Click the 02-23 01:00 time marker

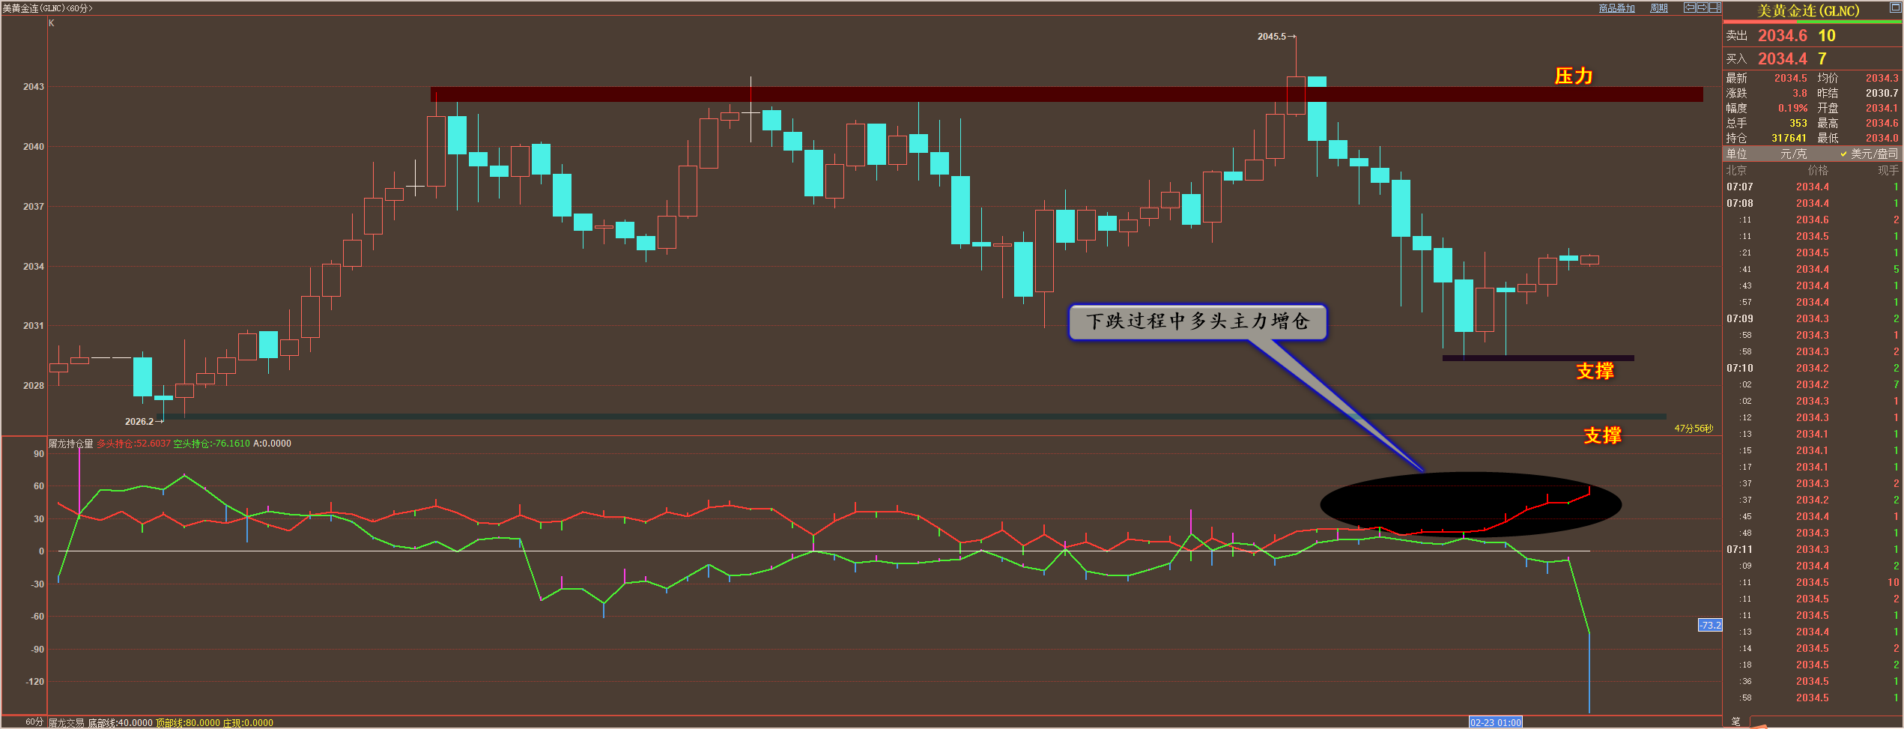click(x=1496, y=723)
